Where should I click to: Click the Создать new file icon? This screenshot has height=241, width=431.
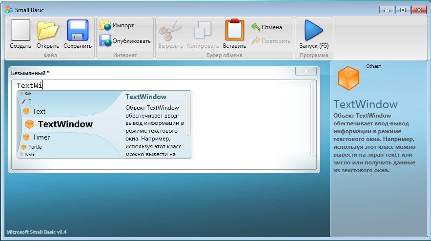coord(21,30)
